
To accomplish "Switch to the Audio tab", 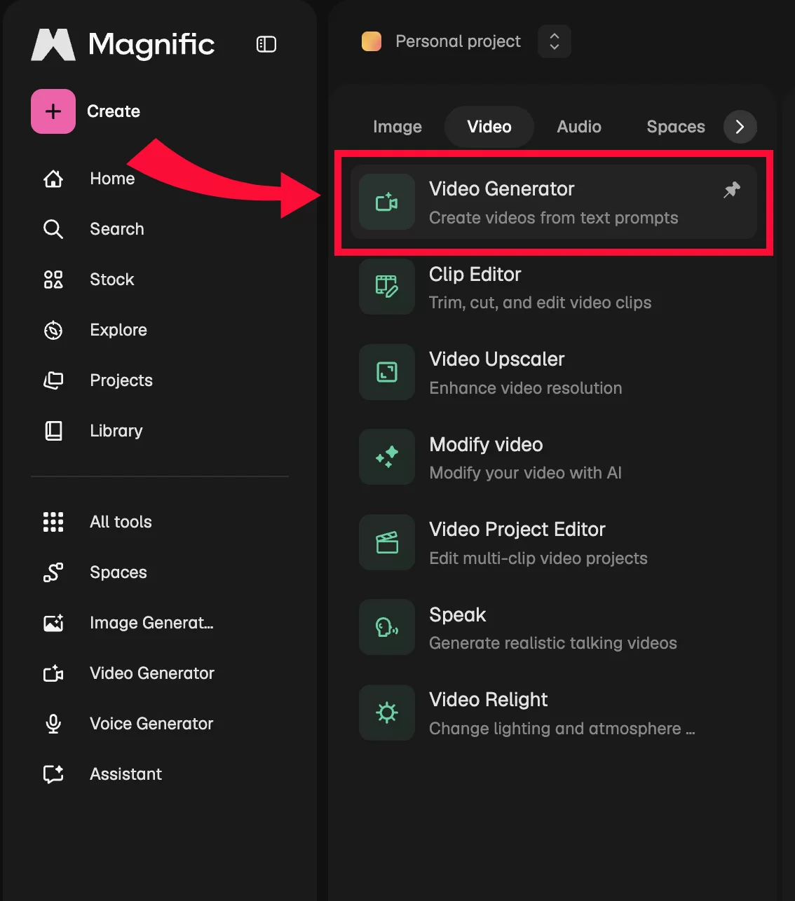I will [x=579, y=127].
